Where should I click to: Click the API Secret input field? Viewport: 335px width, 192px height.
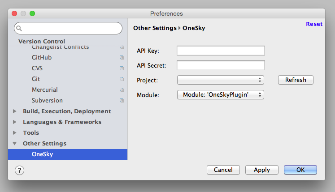(221, 65)
